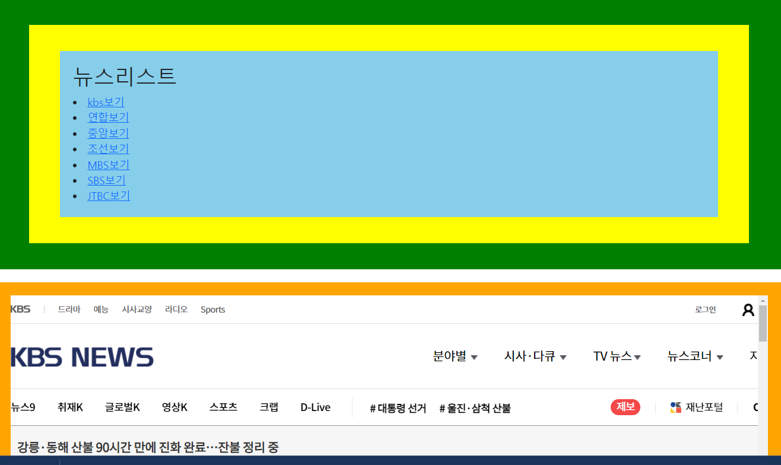Expand the 분야별 dropdown menu

tap(455, 356)
